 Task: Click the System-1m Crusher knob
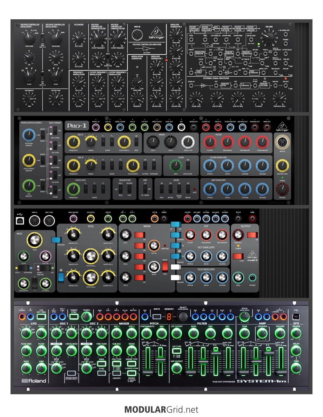click(262, 333)
